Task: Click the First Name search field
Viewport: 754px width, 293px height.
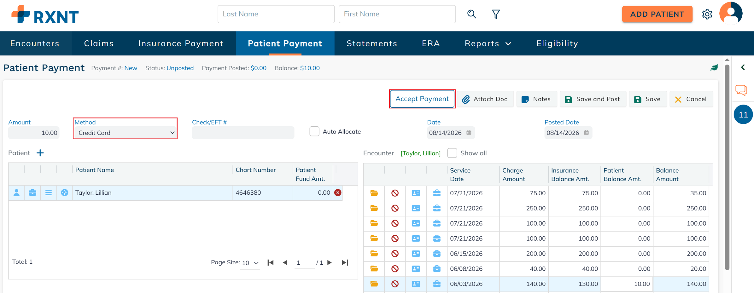Action: click(397, 14)
